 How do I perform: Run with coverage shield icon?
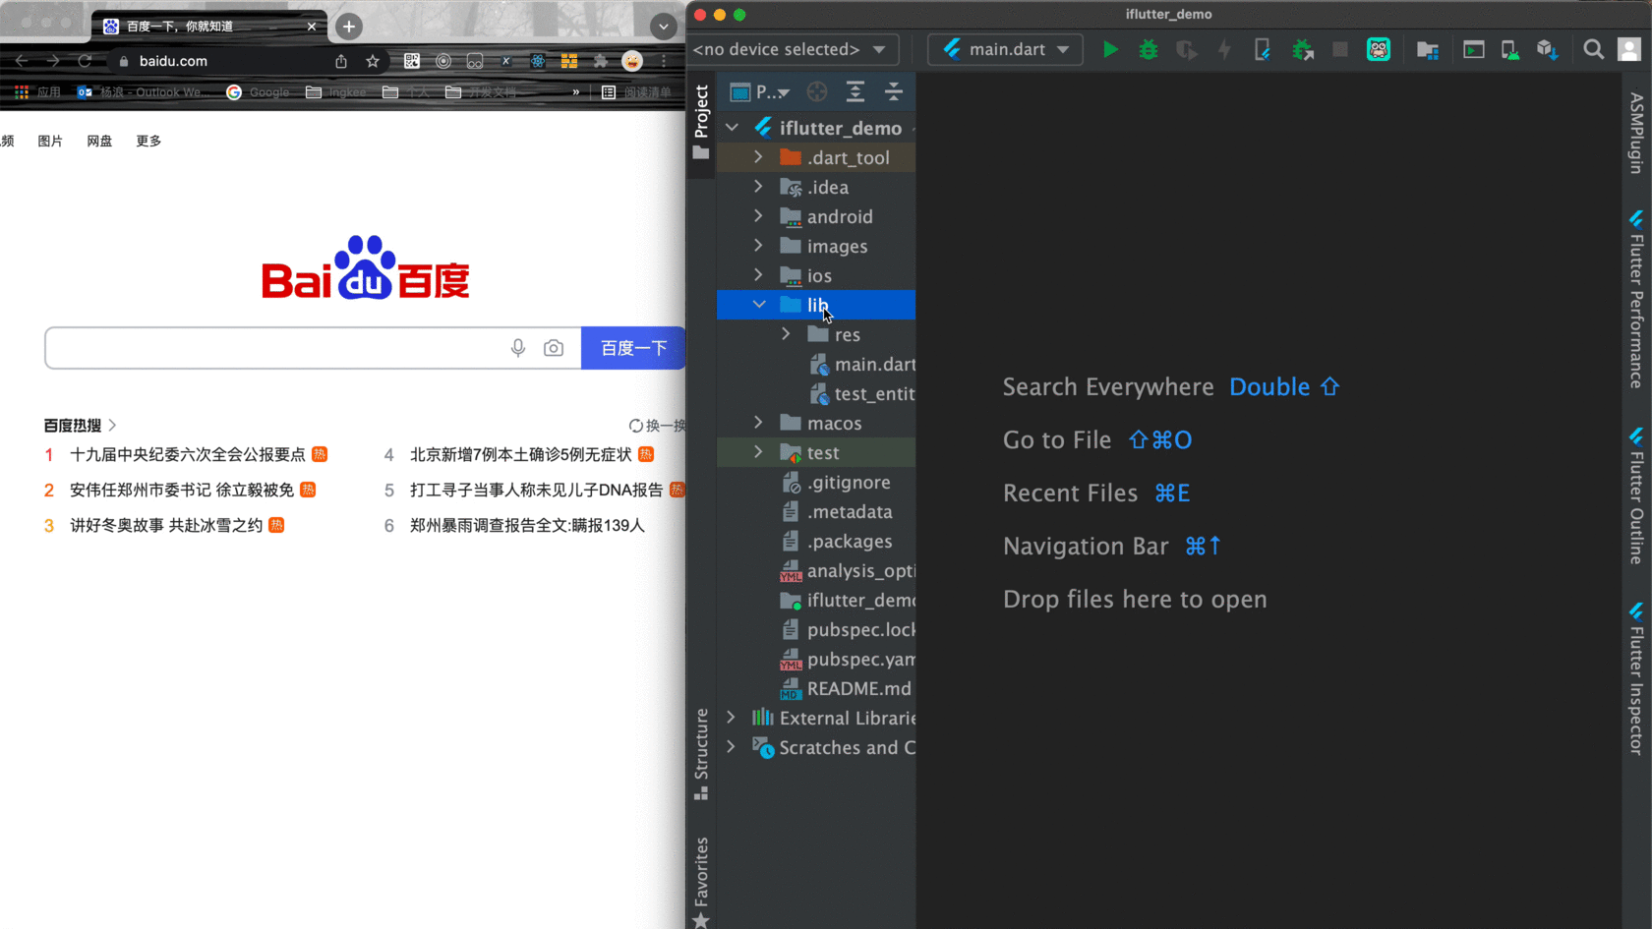[x=1187, y=49]
